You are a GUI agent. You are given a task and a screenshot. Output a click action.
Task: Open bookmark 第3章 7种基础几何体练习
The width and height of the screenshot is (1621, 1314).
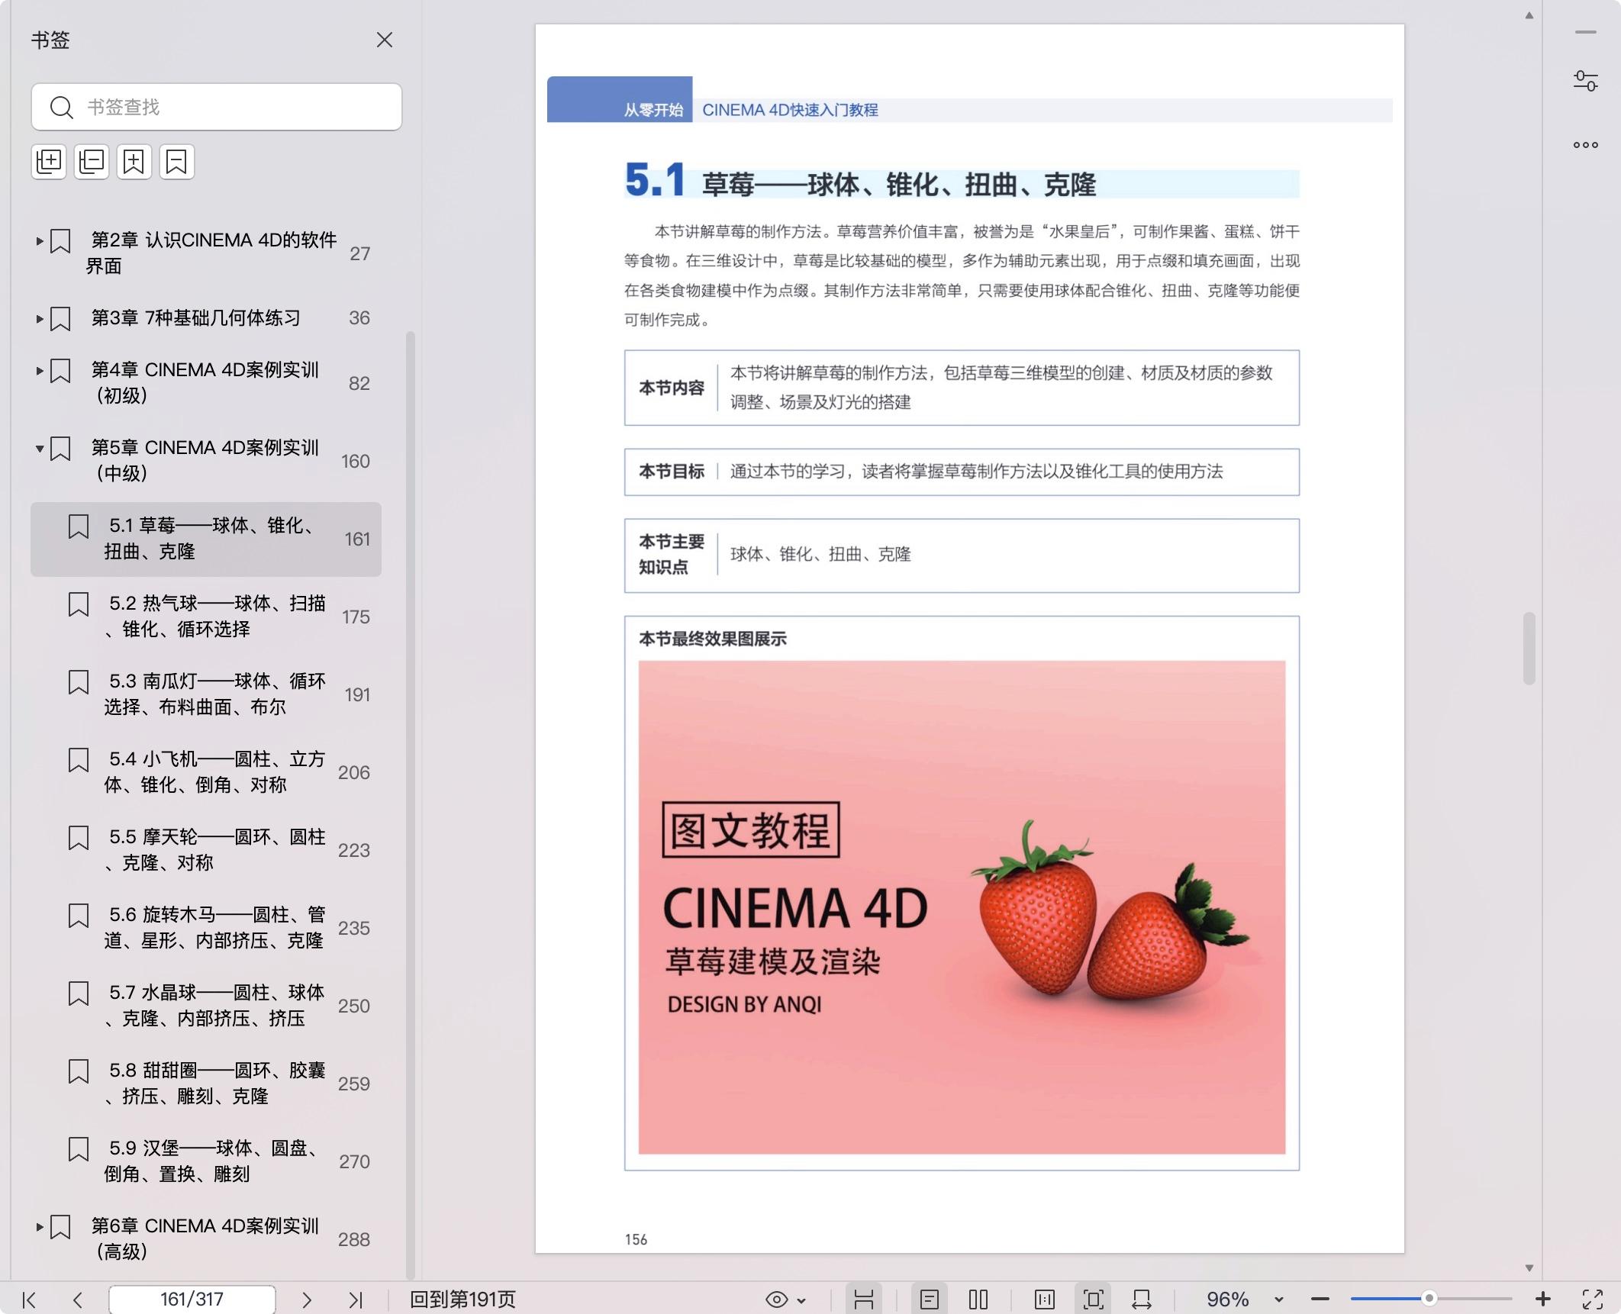(196, 317)
